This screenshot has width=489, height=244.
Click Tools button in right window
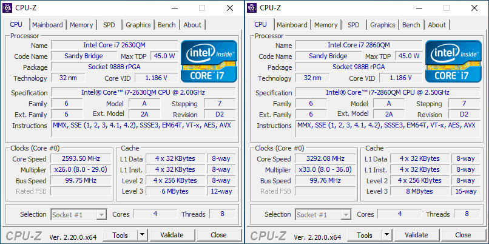point(365,235)
